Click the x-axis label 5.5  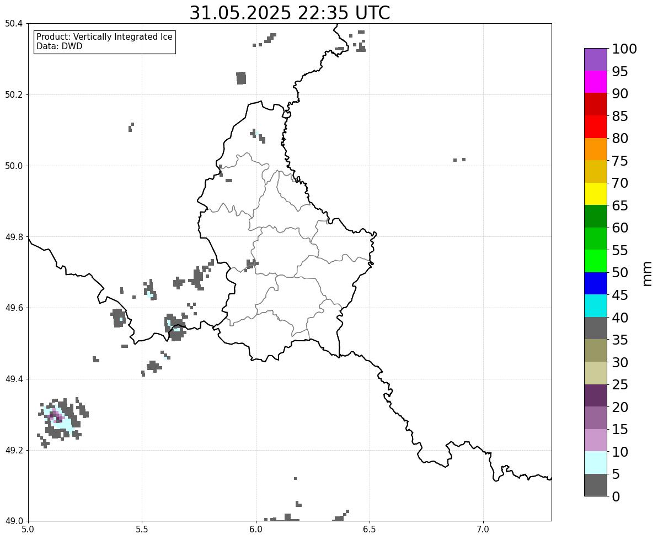coord(142,530)
